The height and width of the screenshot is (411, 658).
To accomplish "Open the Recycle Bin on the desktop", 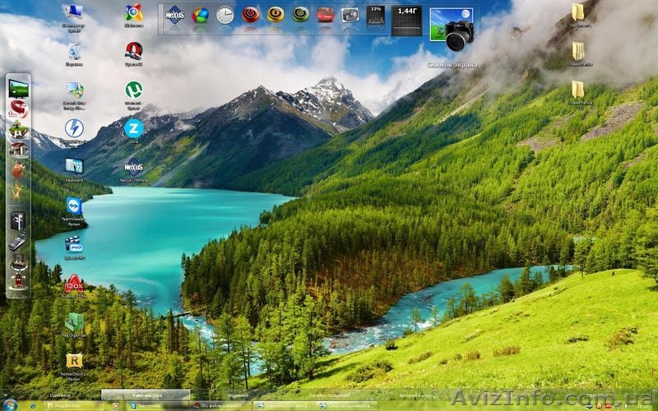I will [74, 51].
